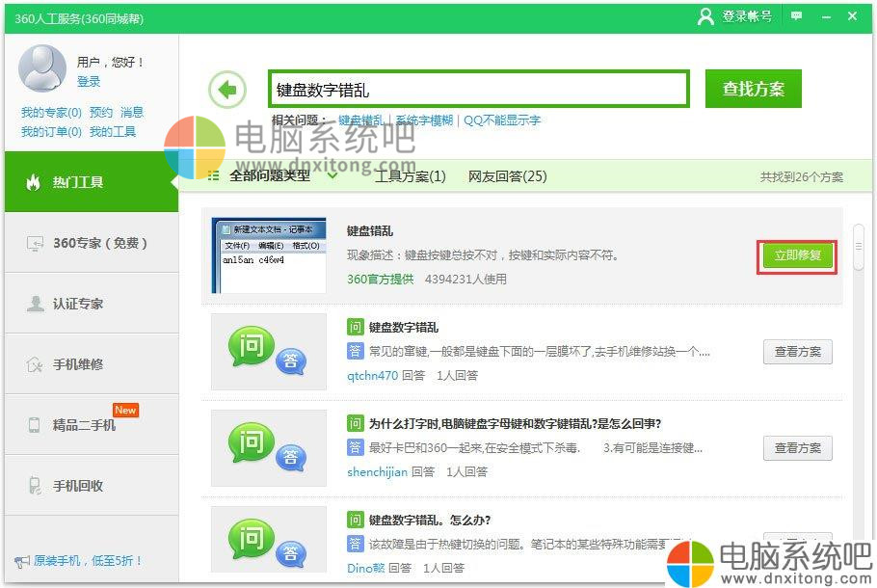Click related question QQ不能显示字 link
877x588 pixels.
pyautogui.click(x=502, y=120)
